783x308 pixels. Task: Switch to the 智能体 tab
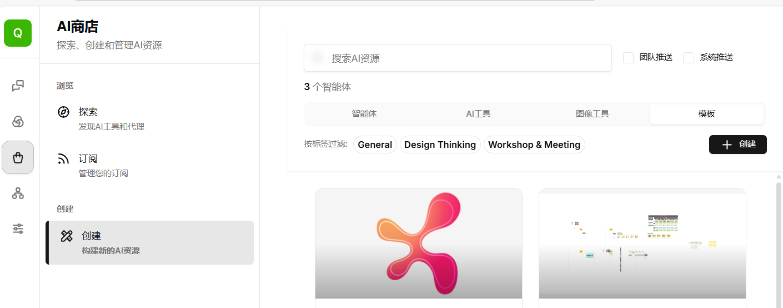click(364, 114)
